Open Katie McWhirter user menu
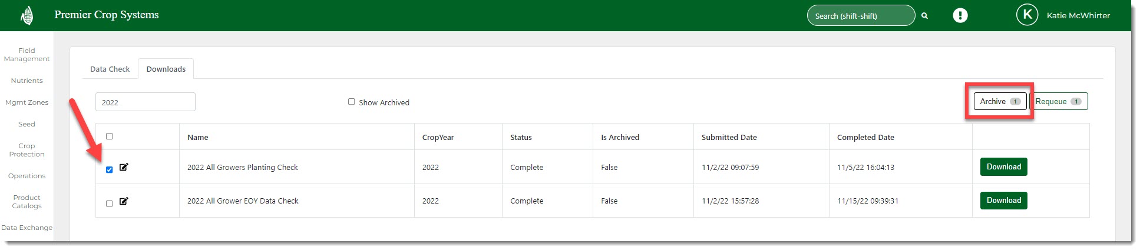Image resolution: width=1140 pixels, height=250 pixels. (x=1078, y=16)
